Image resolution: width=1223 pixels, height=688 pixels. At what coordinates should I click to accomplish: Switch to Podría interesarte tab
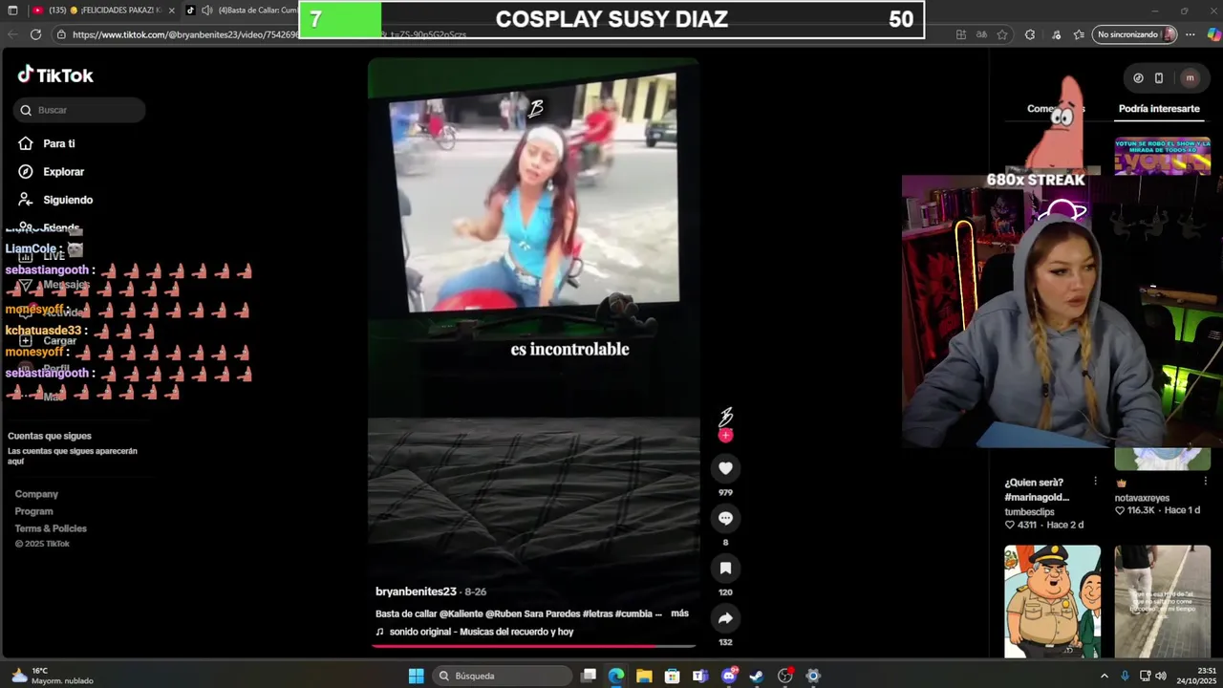click(1159, 109)
